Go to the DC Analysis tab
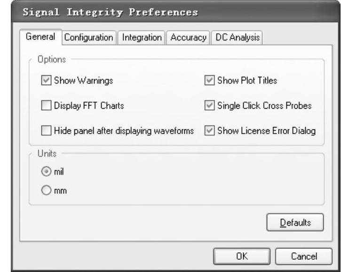Image resolution: width=341 pixels, height=272 pixels. (x=236, y=38)
